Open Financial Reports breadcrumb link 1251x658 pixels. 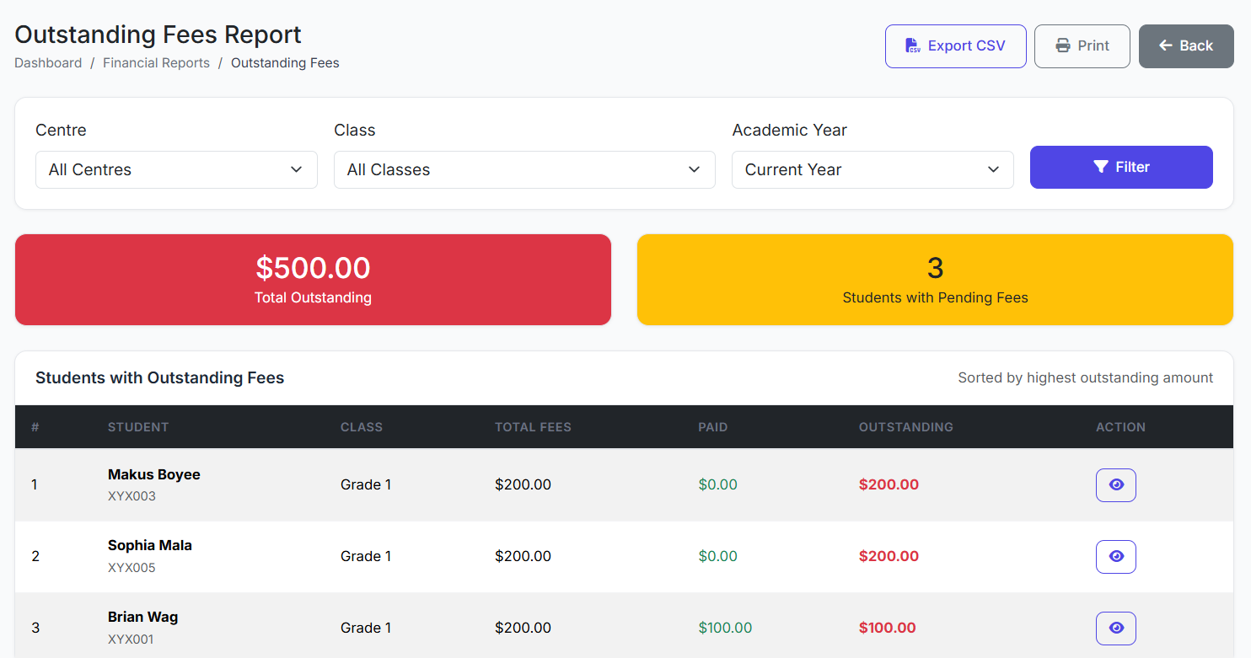coord(156,63)
